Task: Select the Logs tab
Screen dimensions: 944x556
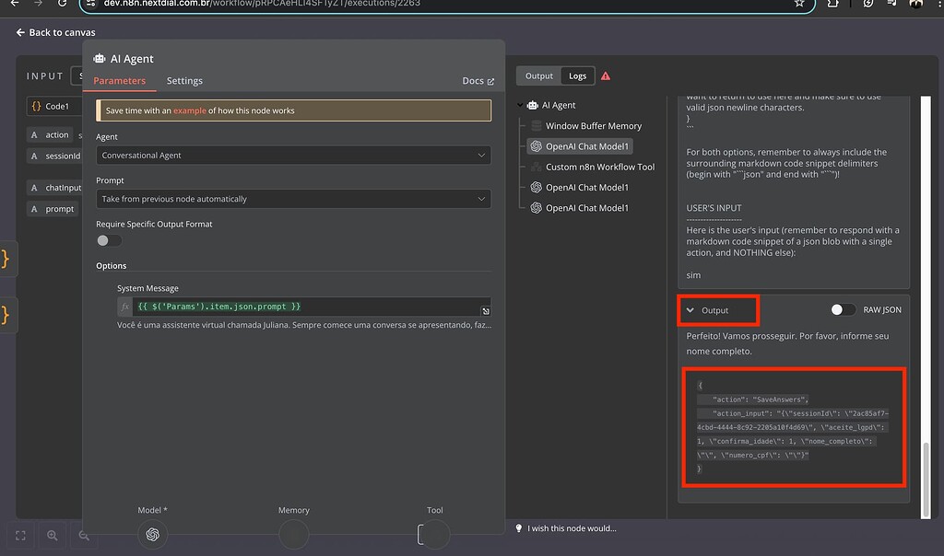Action: click(x=577, y=75)
